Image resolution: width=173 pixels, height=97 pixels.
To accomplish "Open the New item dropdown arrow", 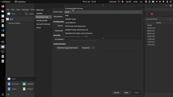I will [20, 14].
